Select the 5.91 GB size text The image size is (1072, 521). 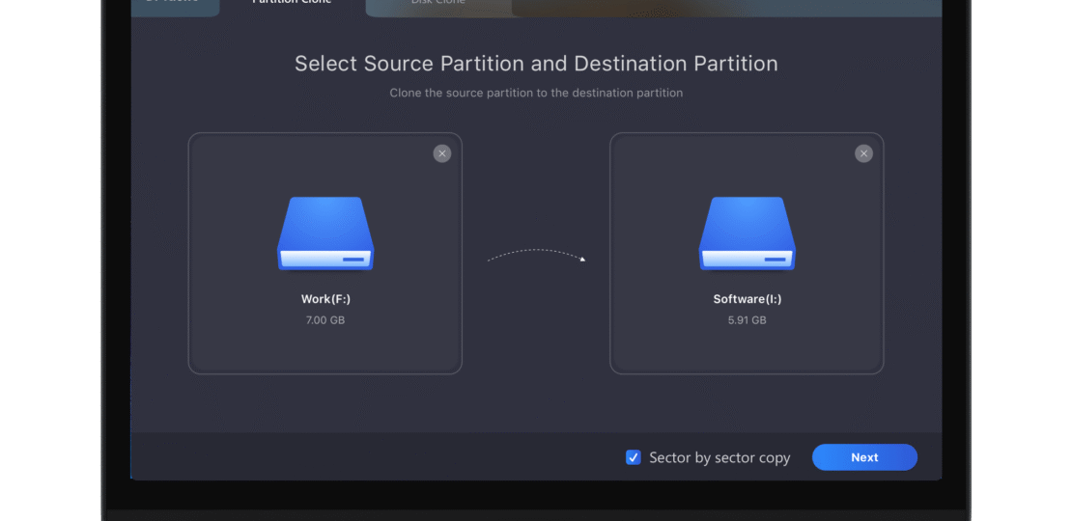click(748, 320)
